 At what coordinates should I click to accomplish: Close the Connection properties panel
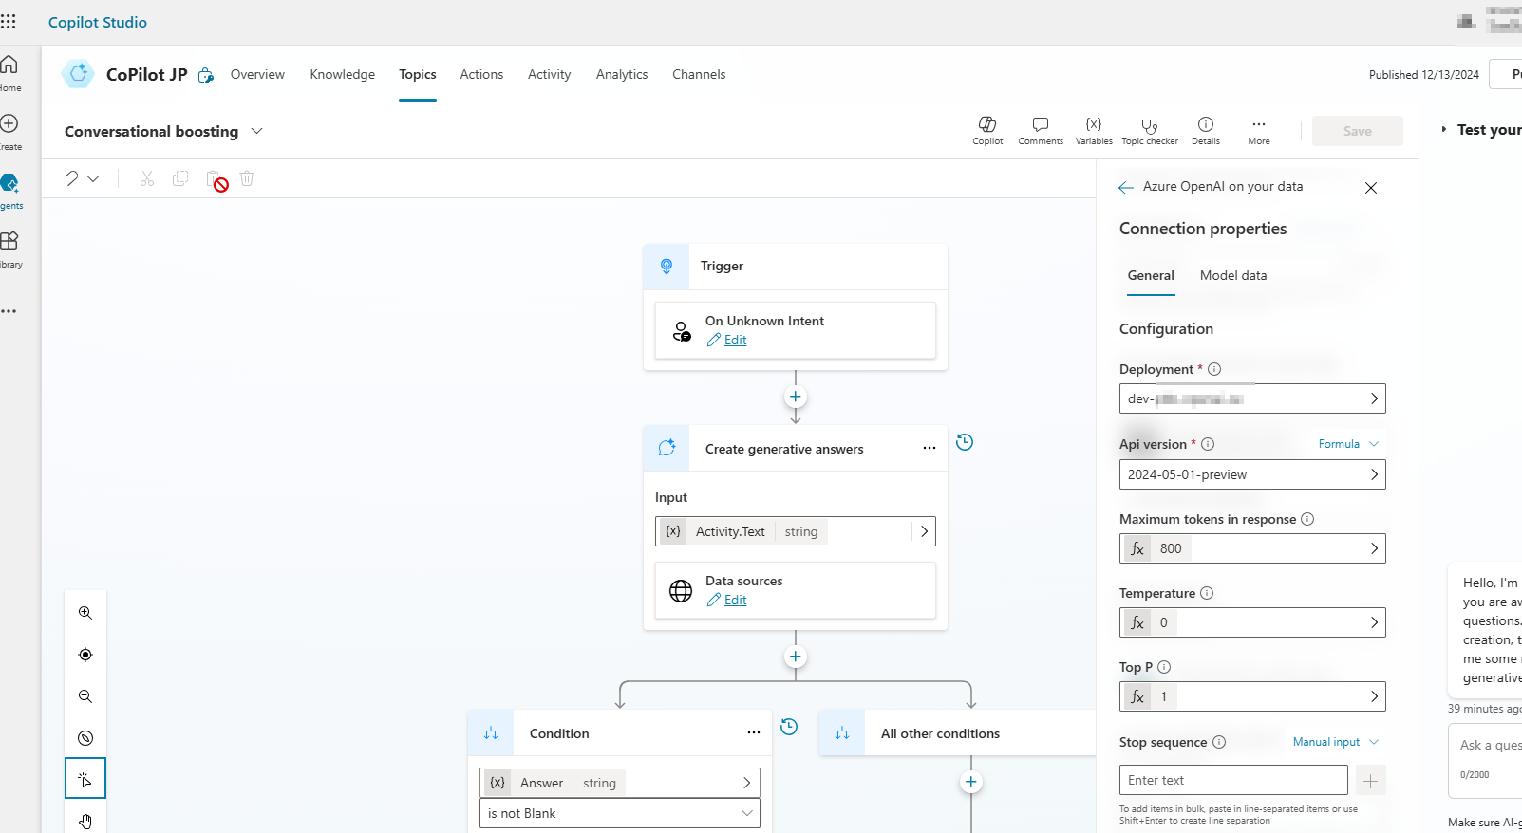click(x=1371, y=188)
